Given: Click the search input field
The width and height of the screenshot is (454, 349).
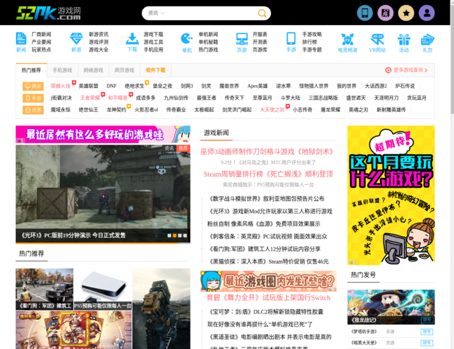Looking at the screenshot, I should click(211, 13).
